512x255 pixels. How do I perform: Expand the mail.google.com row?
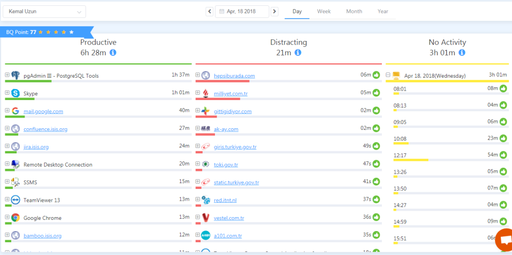pyautogui.click(x=7, y=111)
